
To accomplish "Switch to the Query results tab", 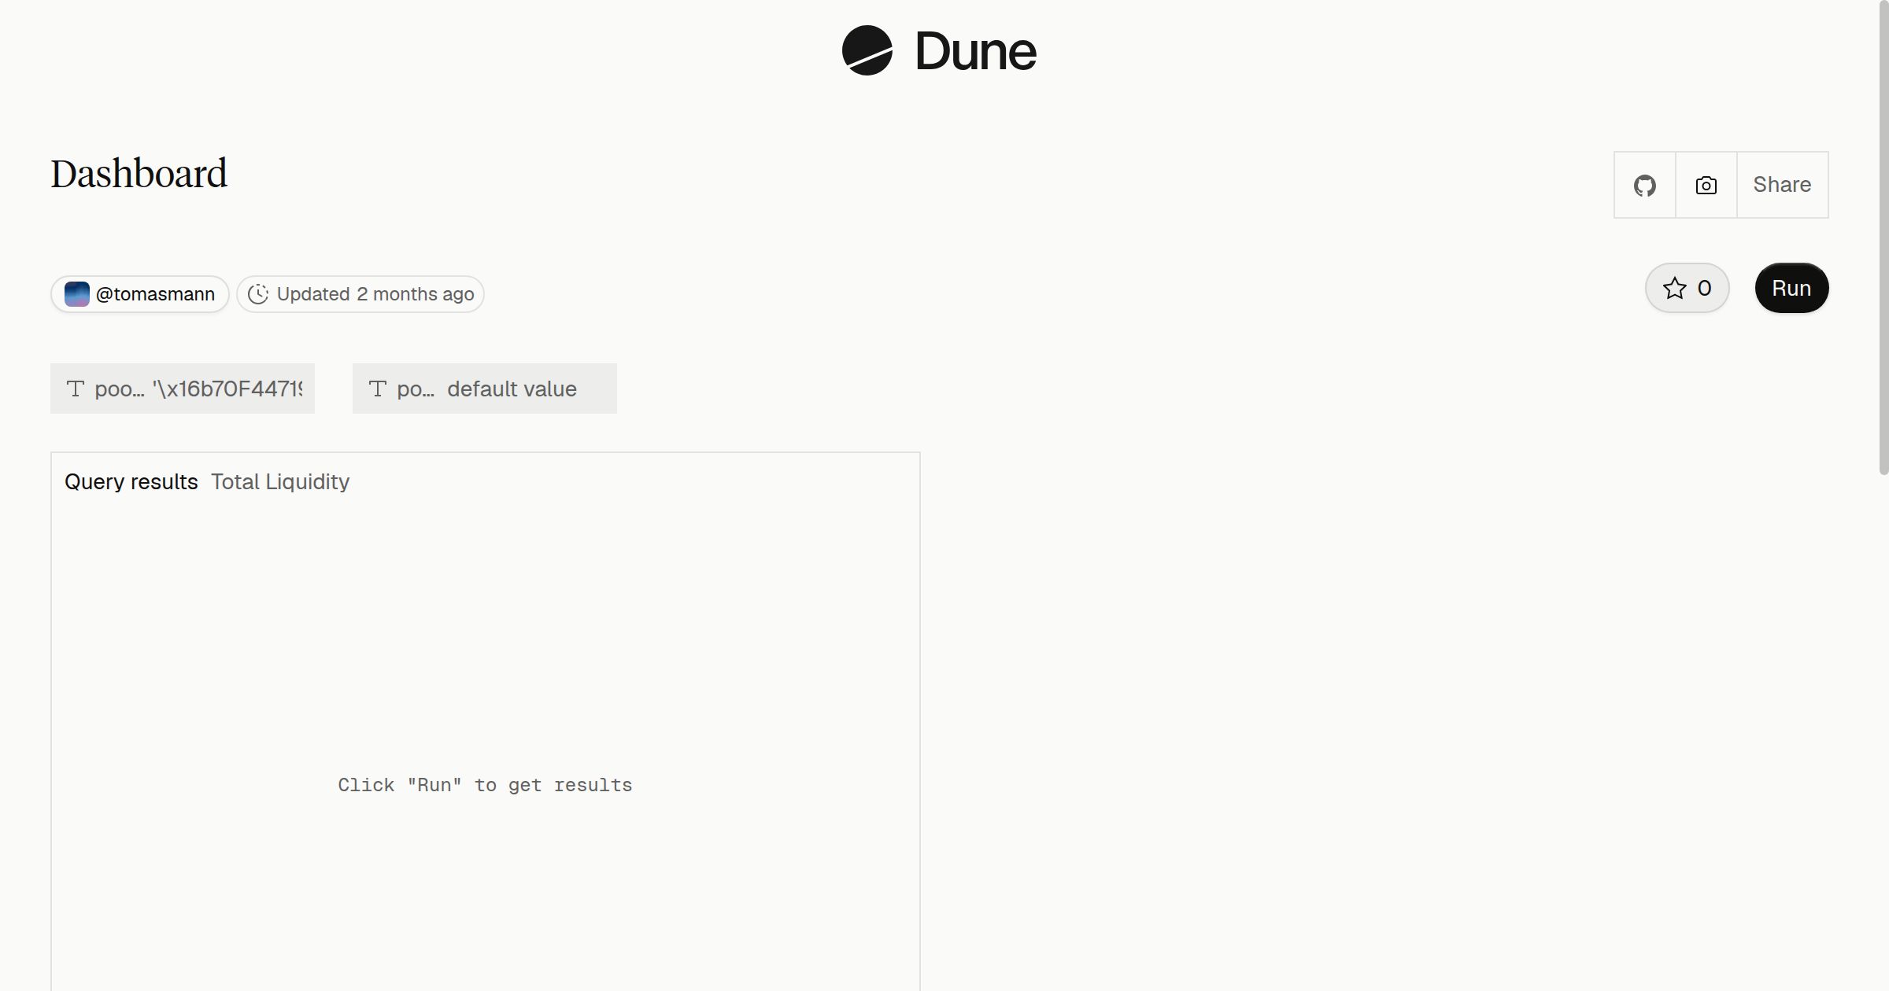I will click(x=131, y=481).
